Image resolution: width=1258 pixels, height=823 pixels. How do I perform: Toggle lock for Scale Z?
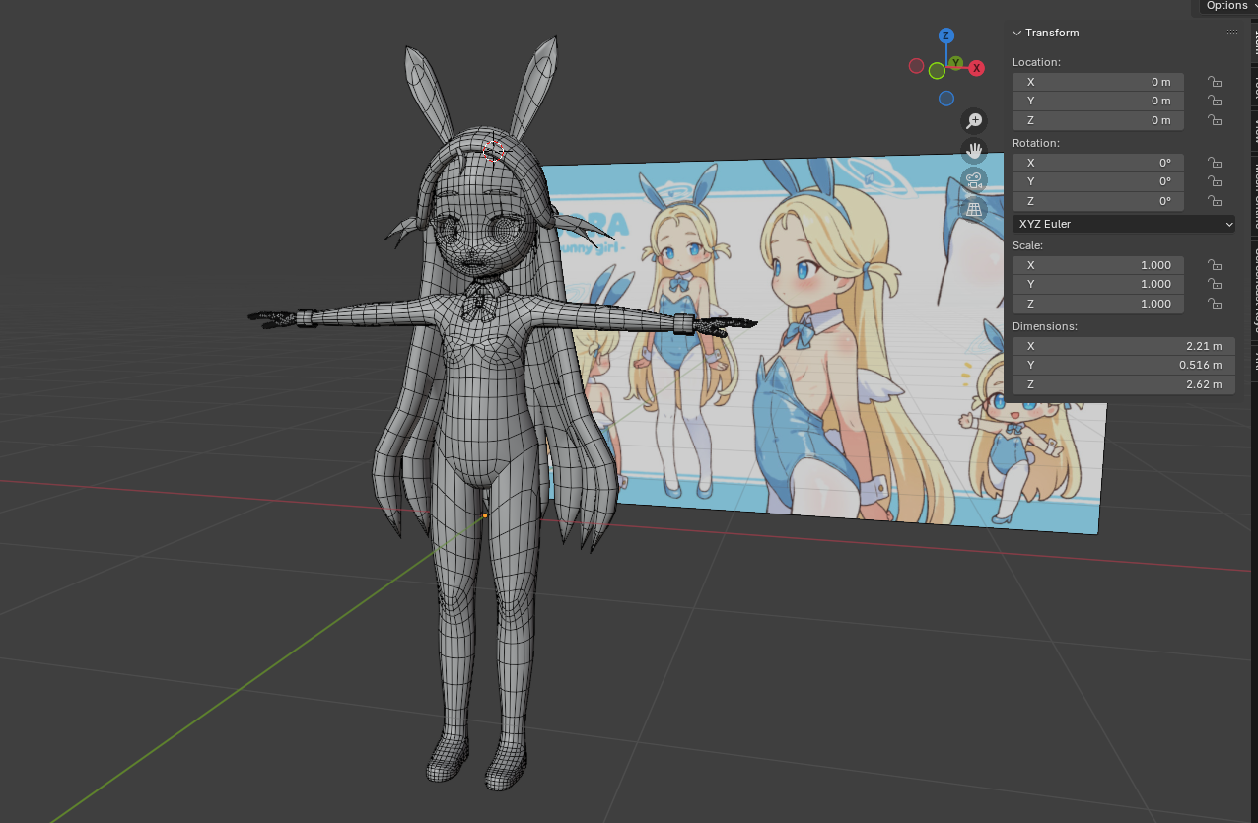click(1216, 304)
